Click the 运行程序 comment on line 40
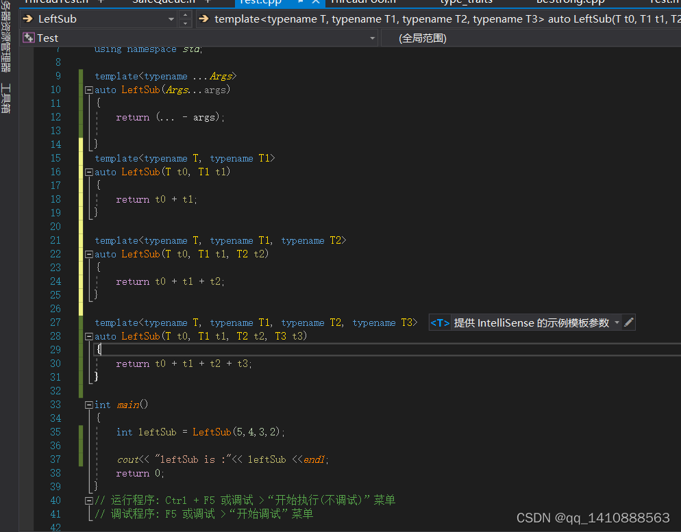 click(245, 501)
